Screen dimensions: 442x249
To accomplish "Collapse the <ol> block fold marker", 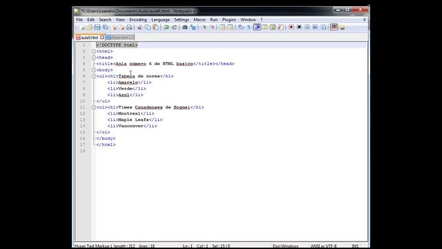I will tap(94, 107).
